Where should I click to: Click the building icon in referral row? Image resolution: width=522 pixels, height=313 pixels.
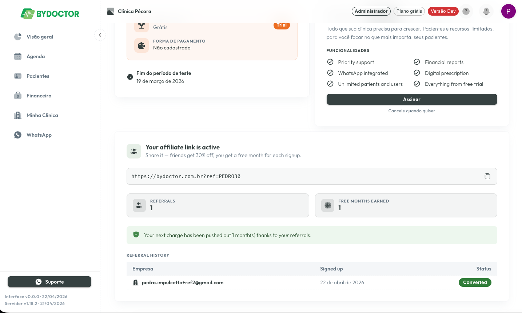pyautogui.click(x=136, y=282)
